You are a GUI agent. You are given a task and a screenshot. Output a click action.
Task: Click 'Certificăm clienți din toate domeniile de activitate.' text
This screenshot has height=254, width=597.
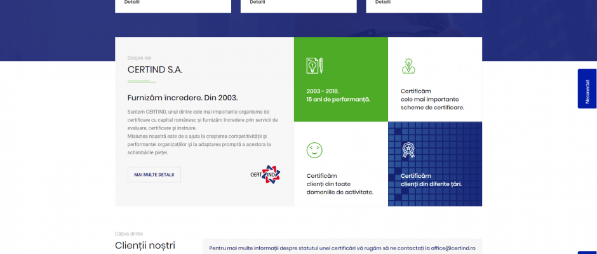pyautogui.click(x=340, y=184)
